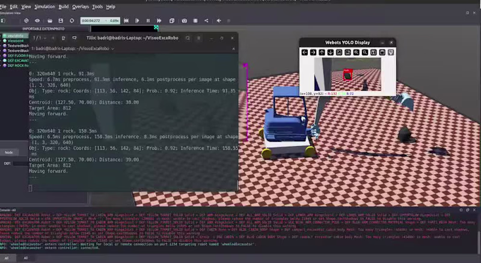
Task: Open the Help menu
Action: (x=111, y=7)
